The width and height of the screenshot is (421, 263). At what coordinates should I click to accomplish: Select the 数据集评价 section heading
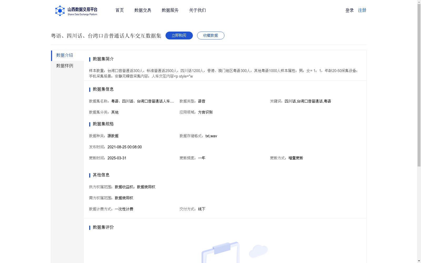103,227
